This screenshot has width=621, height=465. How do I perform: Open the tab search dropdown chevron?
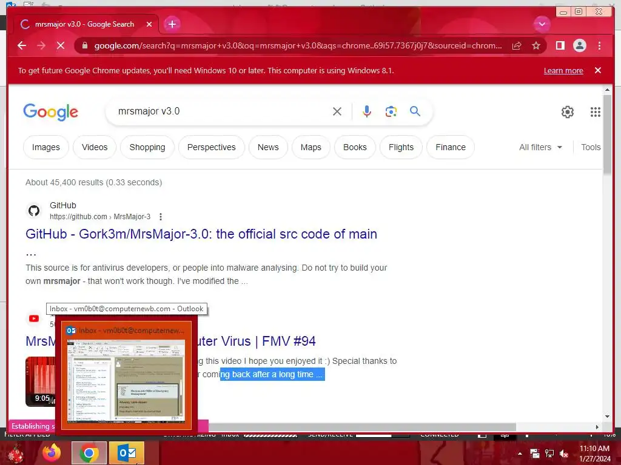[x=542, y=24]
